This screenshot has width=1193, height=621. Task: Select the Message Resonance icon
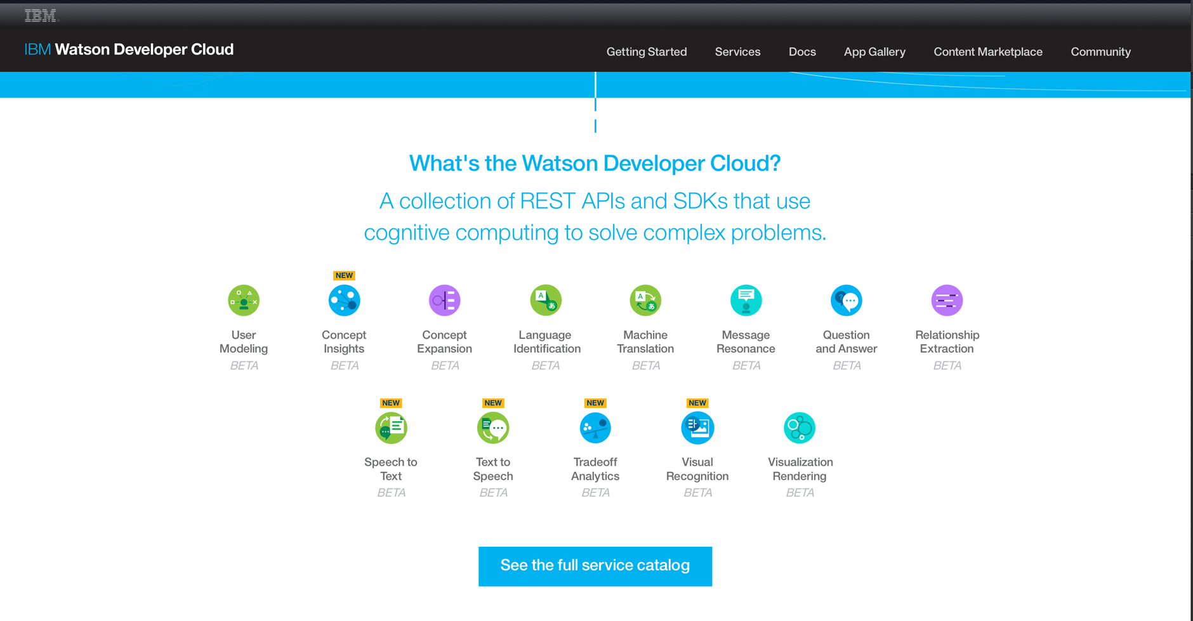click(x=746, y=300)
